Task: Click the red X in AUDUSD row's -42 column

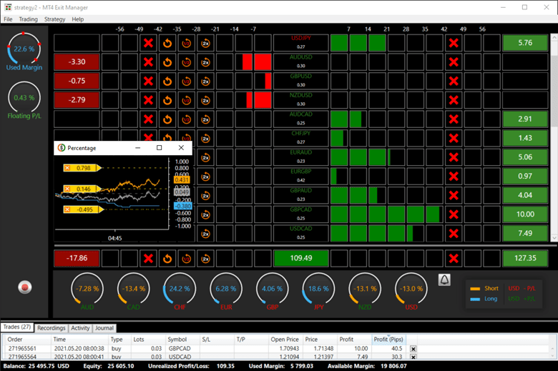Action: click(148, 62)
